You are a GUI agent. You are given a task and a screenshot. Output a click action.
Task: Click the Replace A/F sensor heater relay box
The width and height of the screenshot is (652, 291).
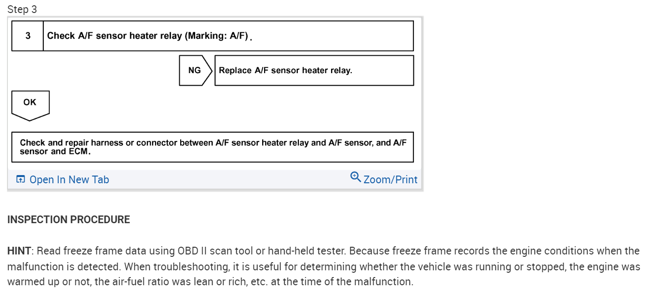[314, 71]
